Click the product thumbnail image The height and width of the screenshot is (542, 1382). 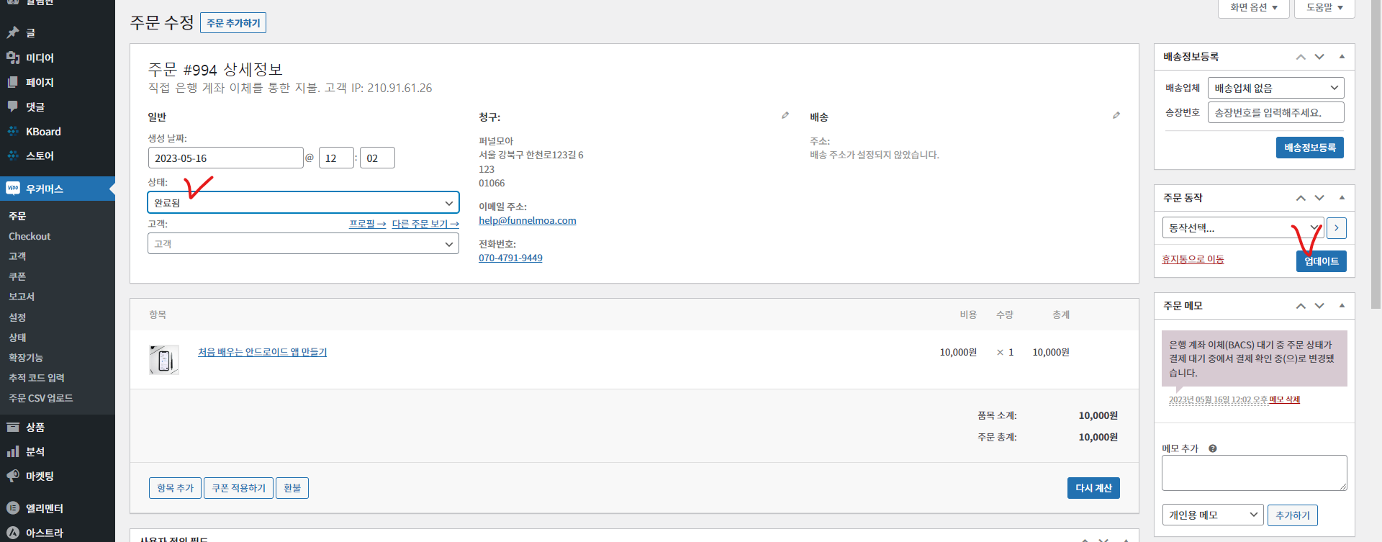[x=164, y=360]
